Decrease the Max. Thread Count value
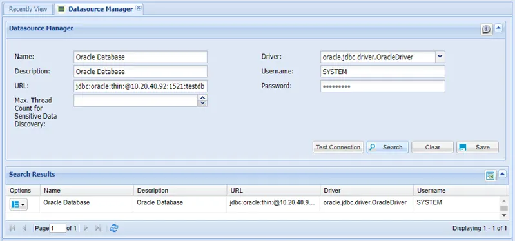The height and width of the screenshot is (241, 515). tap(202, 104)
